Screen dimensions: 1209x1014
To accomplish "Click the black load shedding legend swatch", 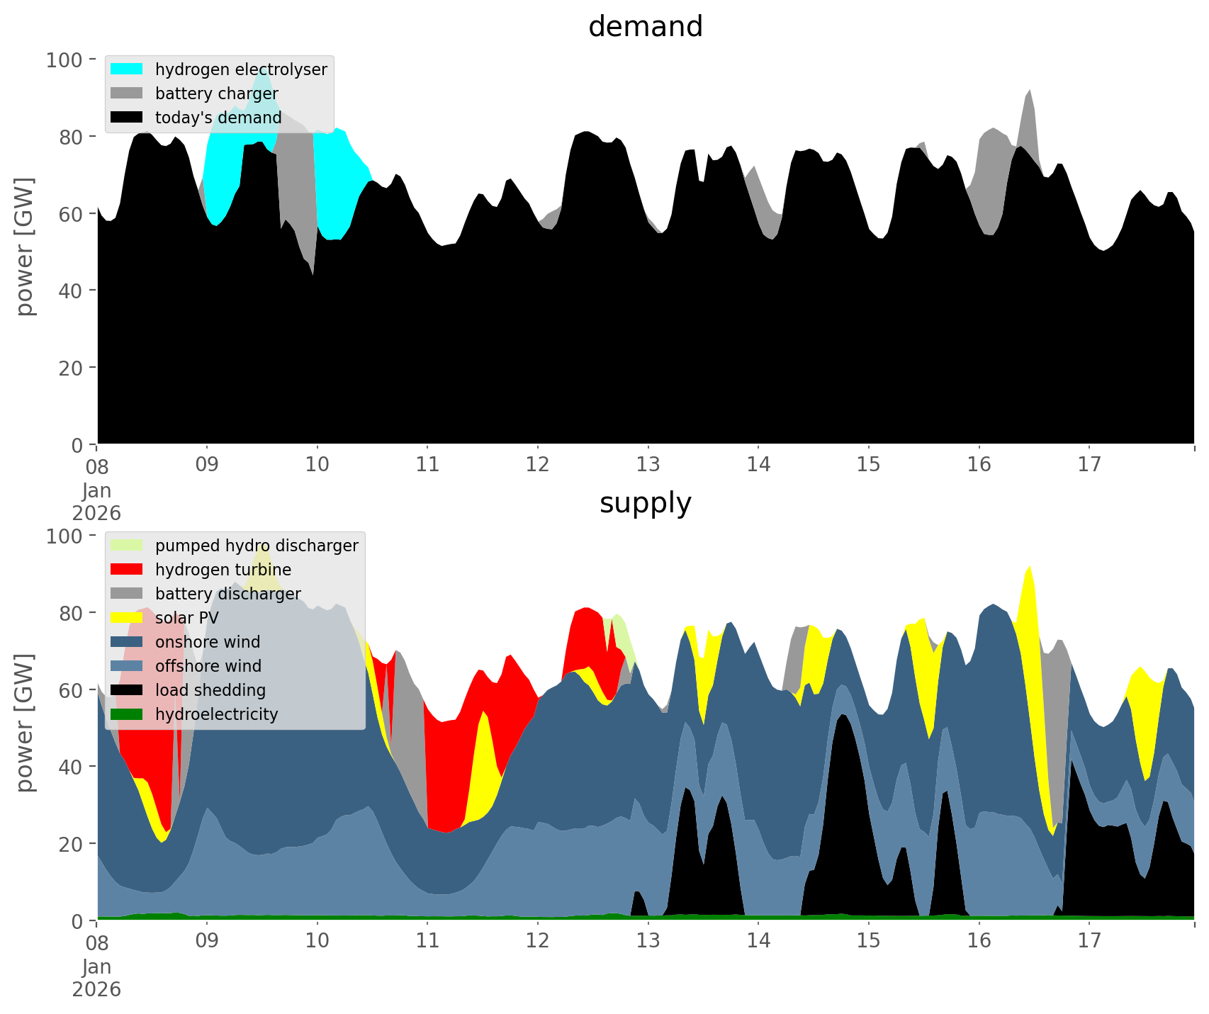I will click(127, 690).
